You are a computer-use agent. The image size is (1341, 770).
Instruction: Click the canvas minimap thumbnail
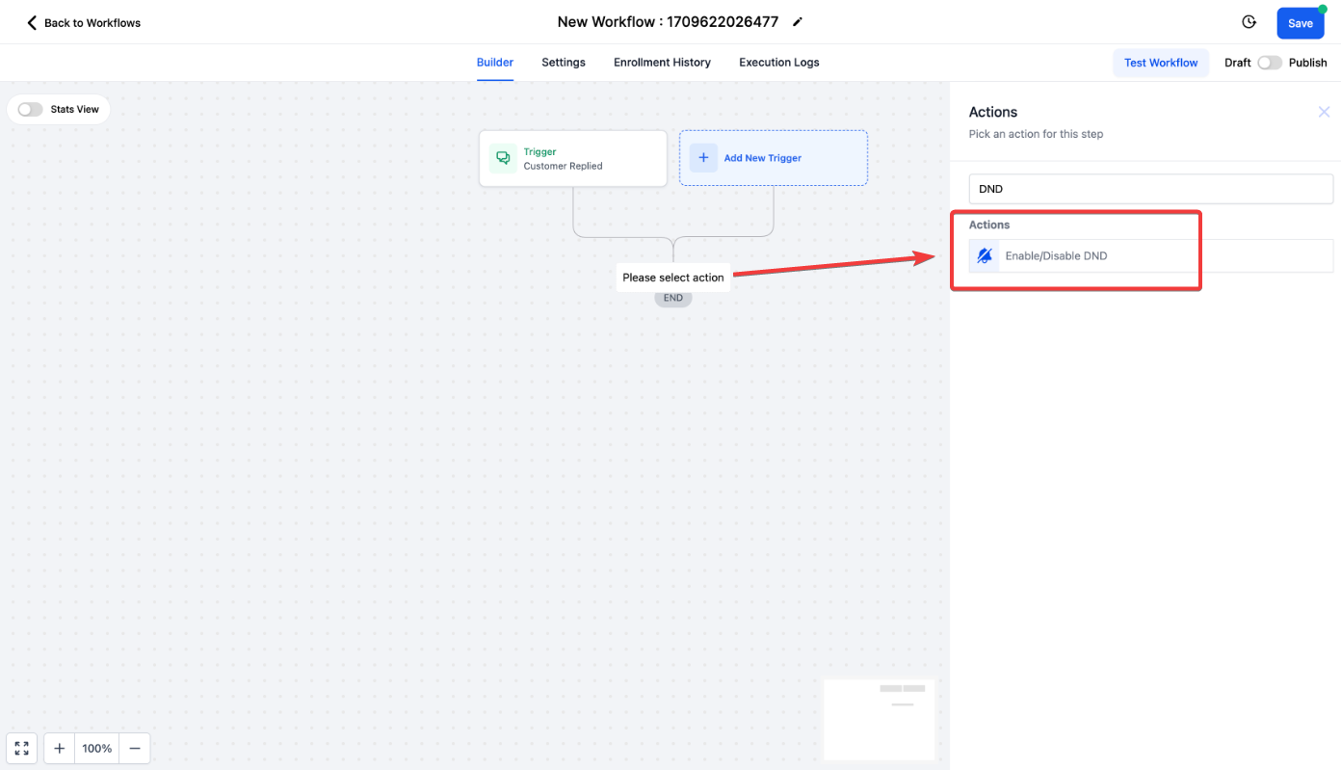pos(879,719)
